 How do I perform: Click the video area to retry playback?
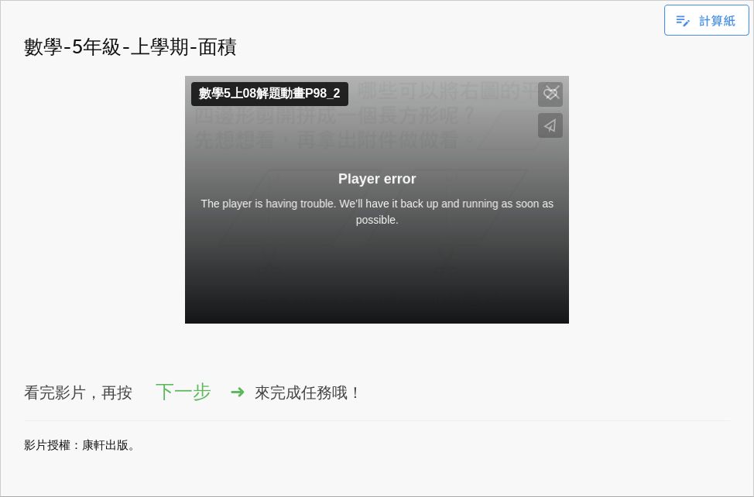tap(377, 271)
